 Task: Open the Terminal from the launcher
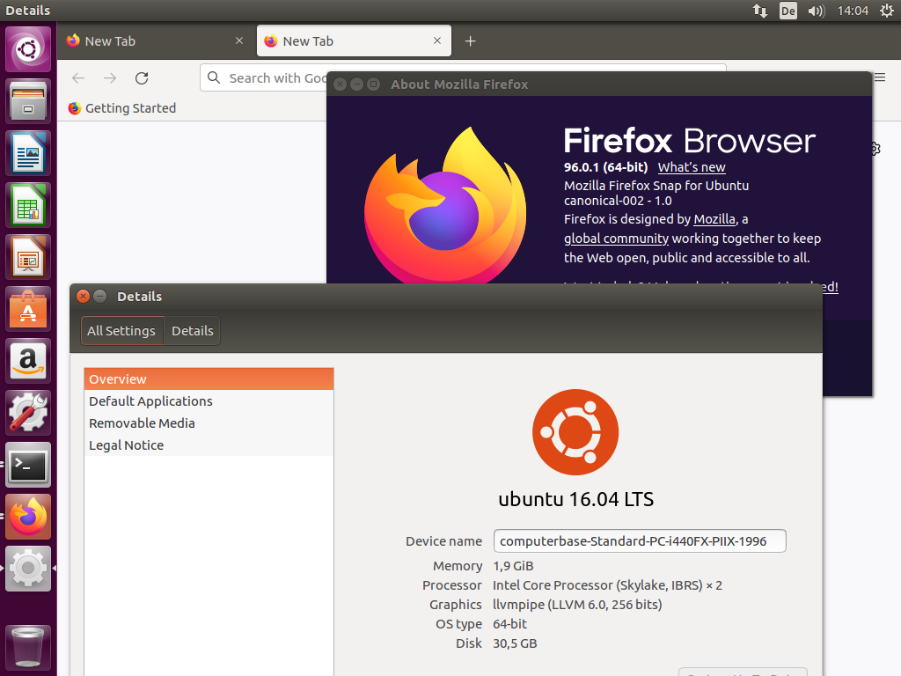click(x=28, y=465)
